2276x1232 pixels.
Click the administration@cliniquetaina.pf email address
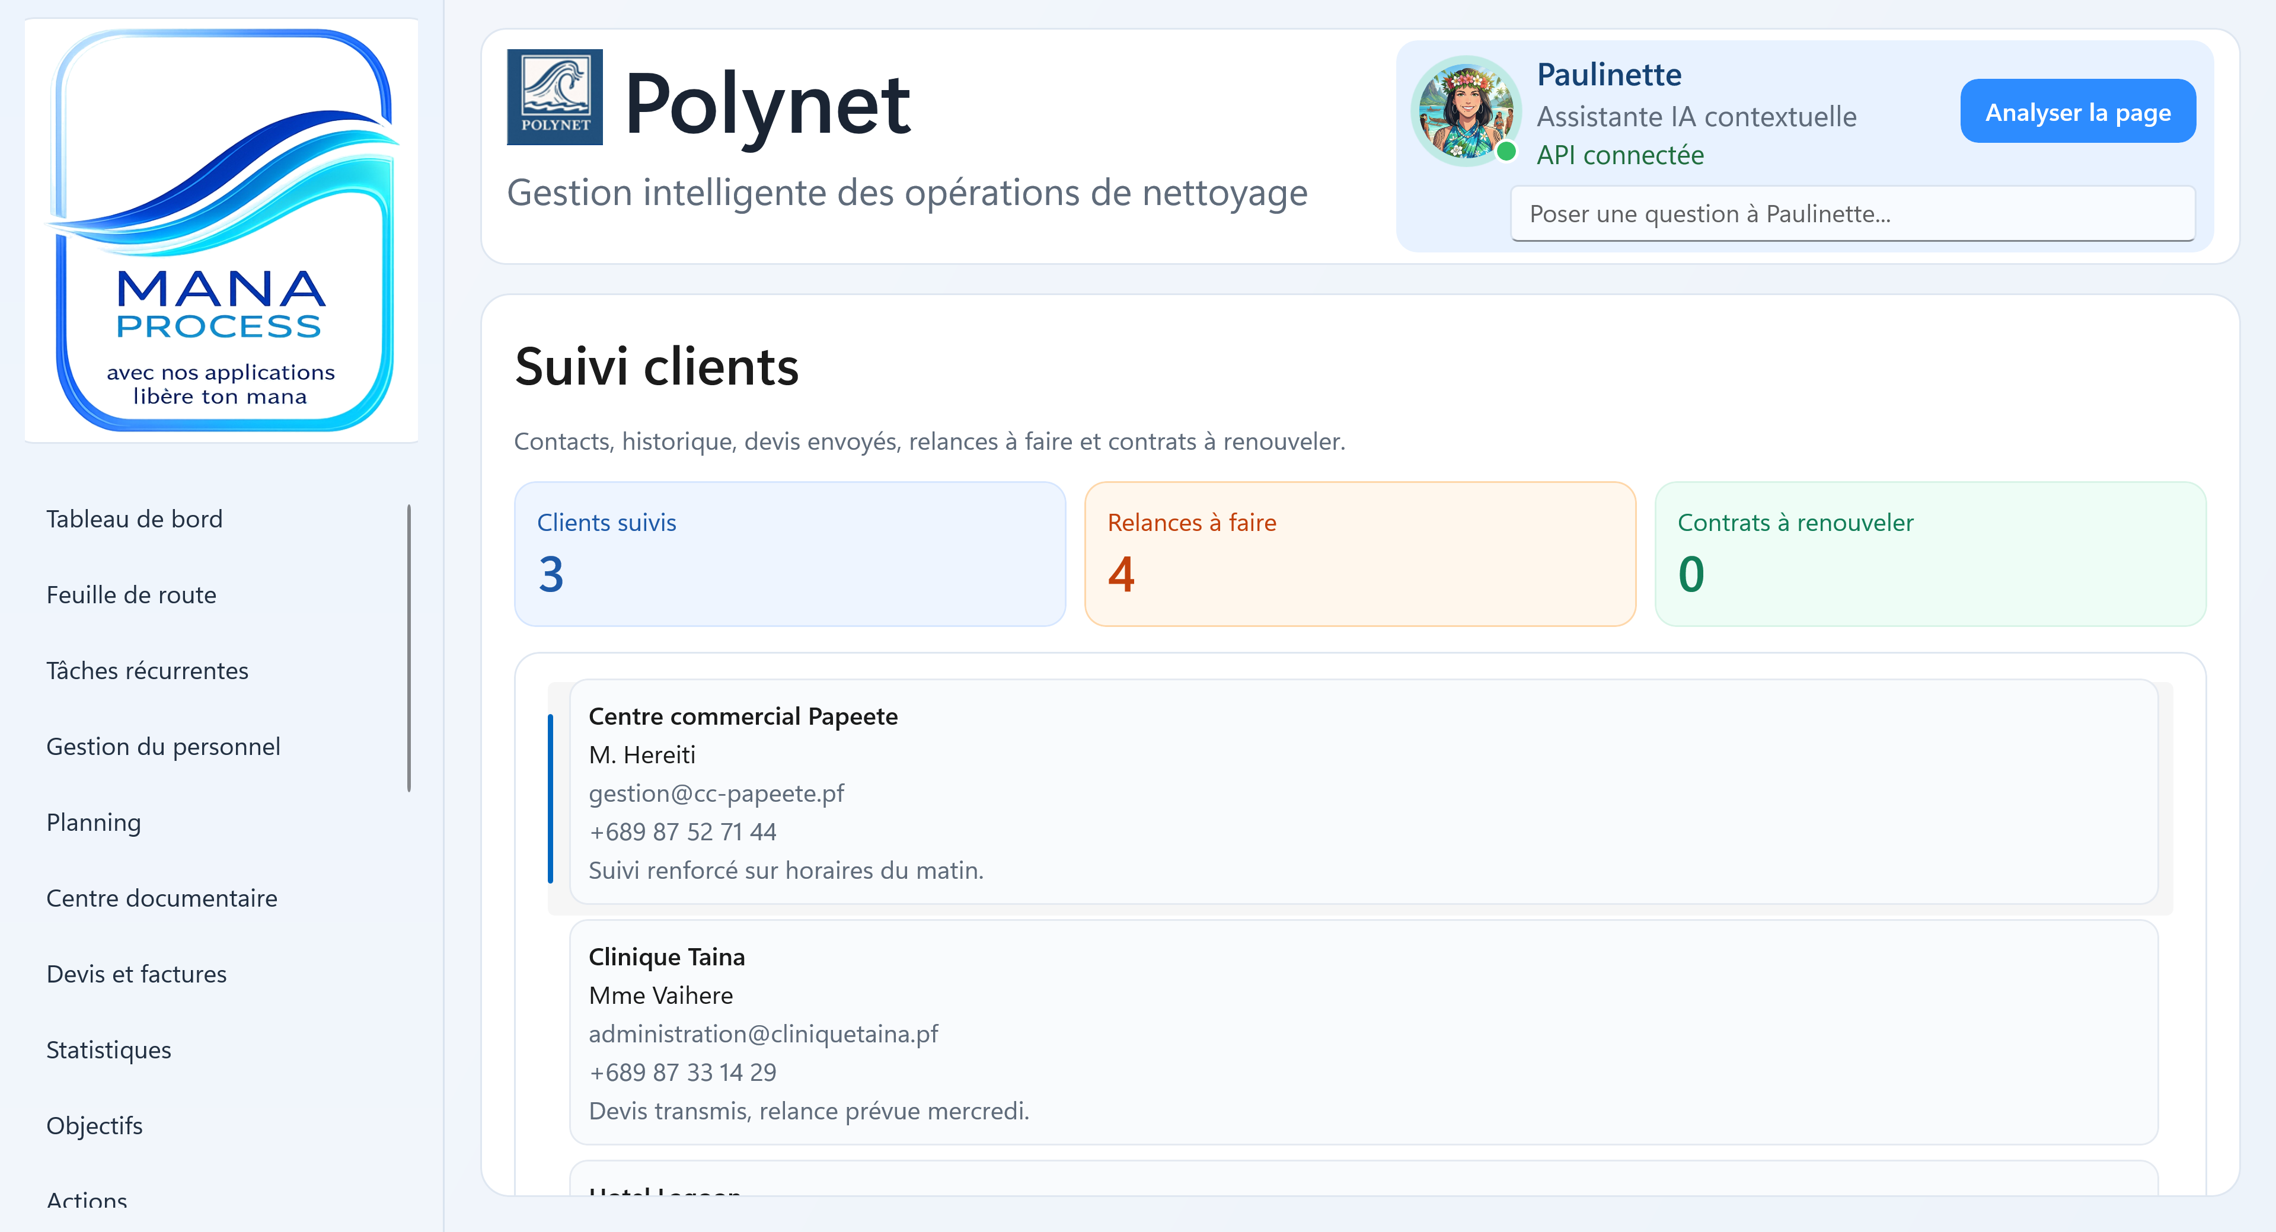762,1034
